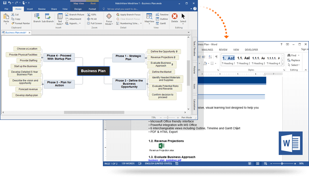Image resolution: width=309 pixels, height=177 pixels.
Task: Toggle paragraph marks in Word ribbon
Action: point(216,57)
